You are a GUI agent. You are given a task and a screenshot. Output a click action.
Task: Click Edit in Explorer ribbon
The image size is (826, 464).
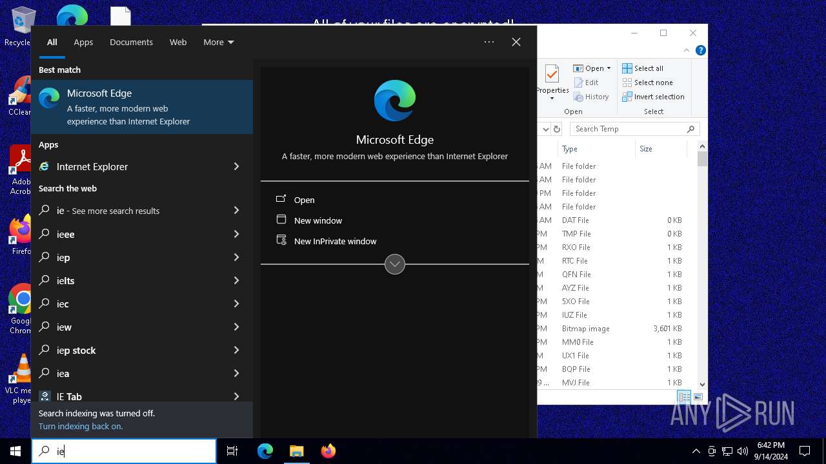pos(586,82)
